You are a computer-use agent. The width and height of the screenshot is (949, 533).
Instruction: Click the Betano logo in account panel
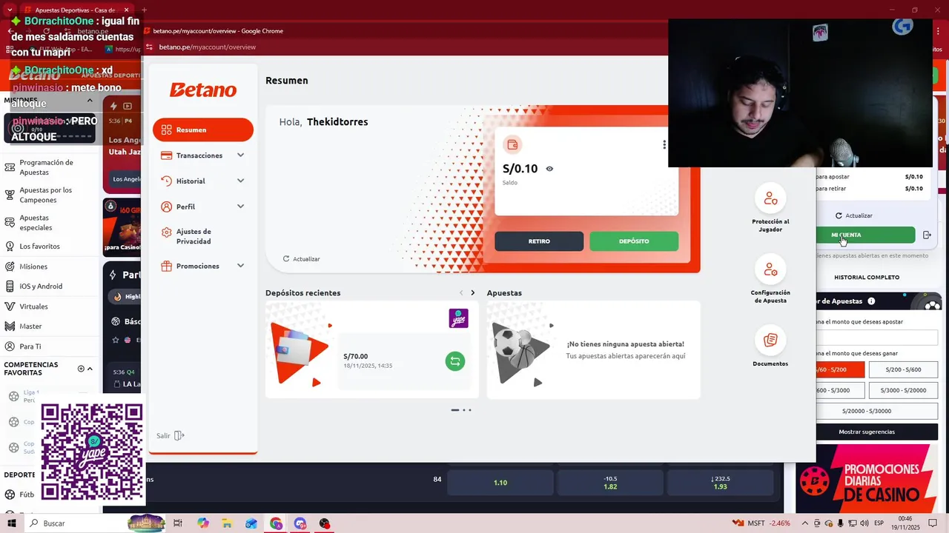point(203,90)
